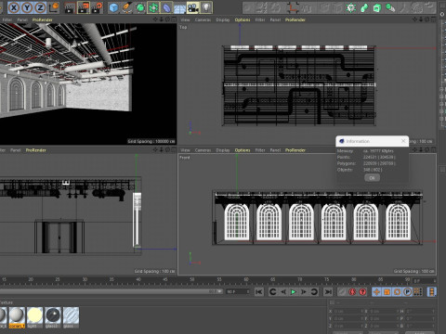The height and width of the screenshot is (334, 446).
Task: Click the Render View clapperboard icon
Action: 70,7
